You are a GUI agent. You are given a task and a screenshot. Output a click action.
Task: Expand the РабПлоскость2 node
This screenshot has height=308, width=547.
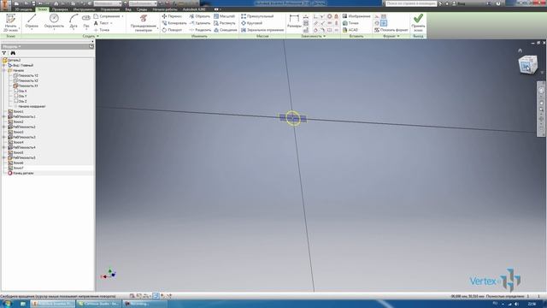pyautogui.click(x=4, y=127)
